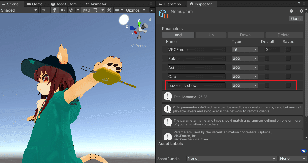Toggle scene lighting with the lightbulb icon
Viewport: 308px width, 163px height.
[x=55, y=10]
